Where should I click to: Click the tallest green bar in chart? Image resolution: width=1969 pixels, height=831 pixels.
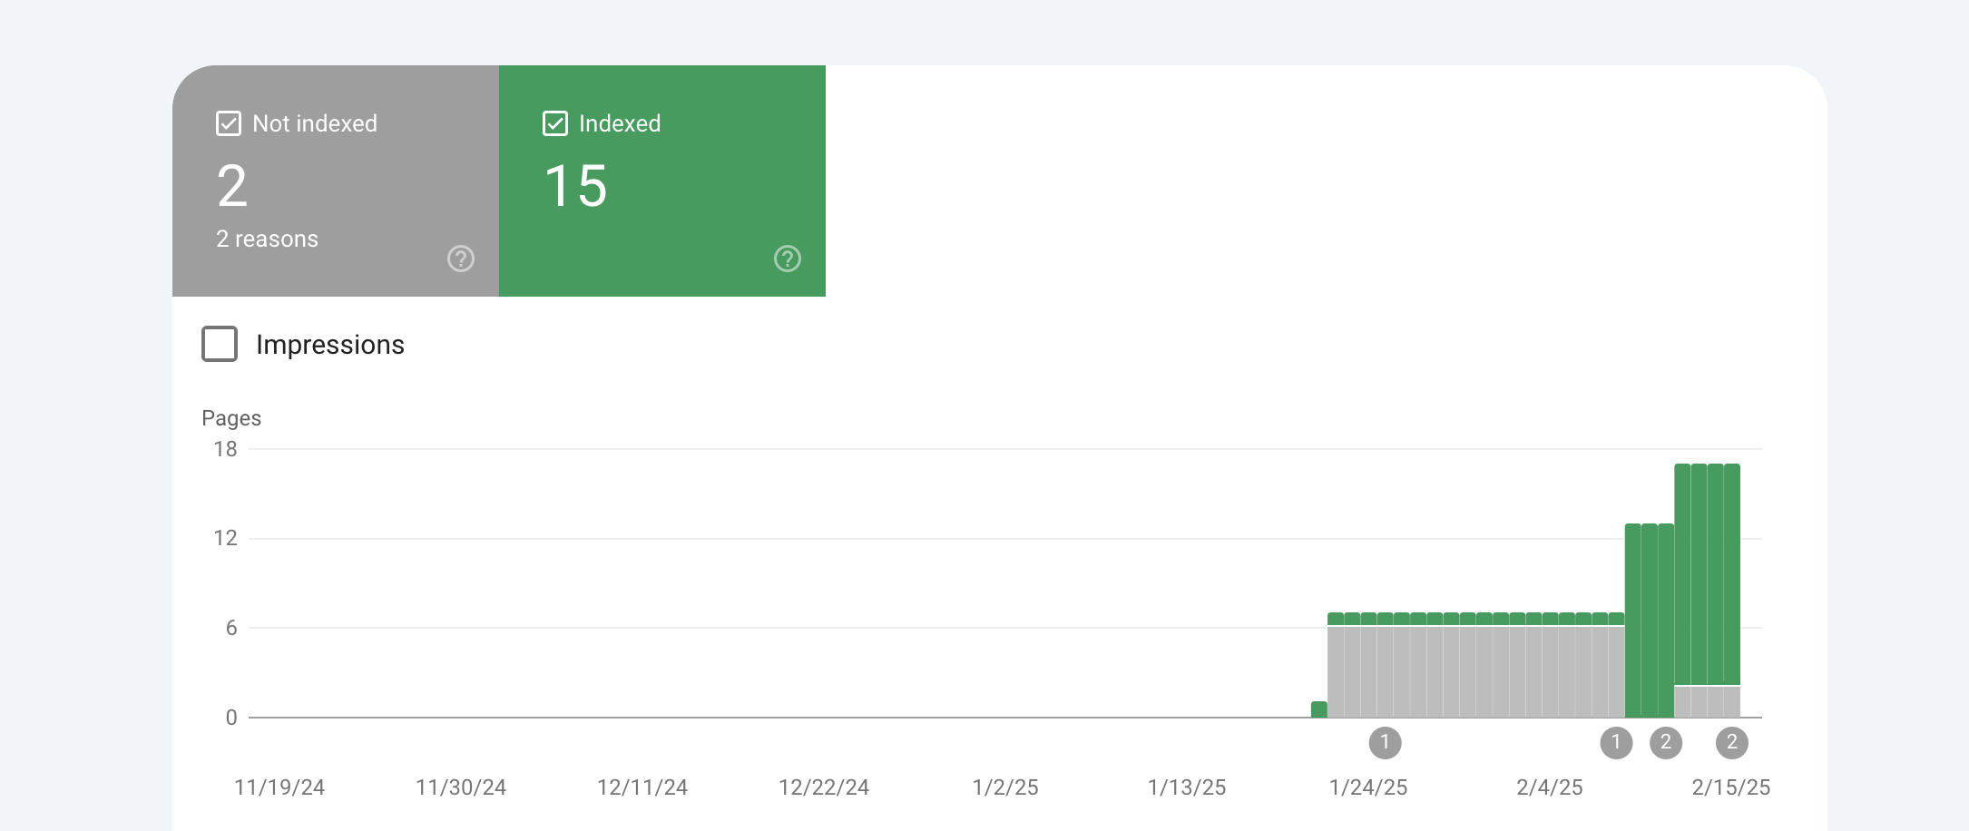1707,574
